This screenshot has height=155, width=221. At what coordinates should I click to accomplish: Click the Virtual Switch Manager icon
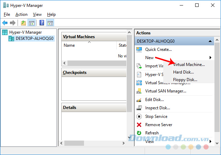139,83
